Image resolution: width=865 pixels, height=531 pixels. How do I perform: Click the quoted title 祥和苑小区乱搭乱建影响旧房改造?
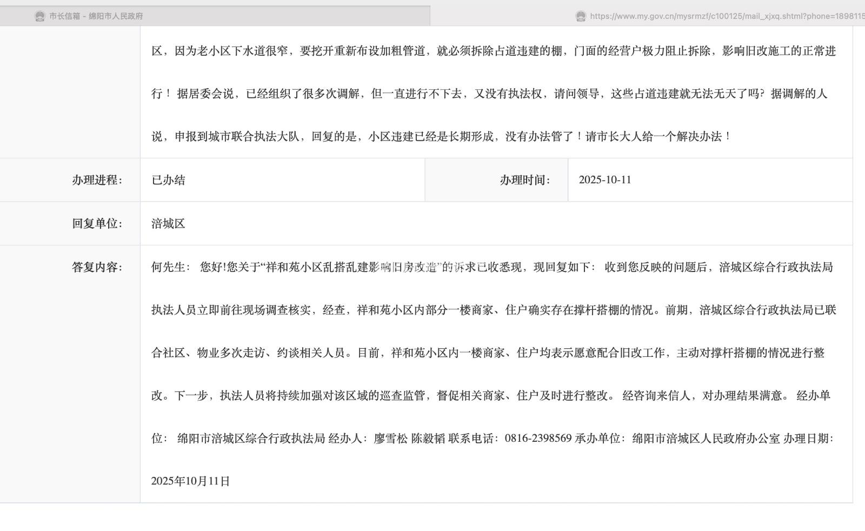click(351, 267)
